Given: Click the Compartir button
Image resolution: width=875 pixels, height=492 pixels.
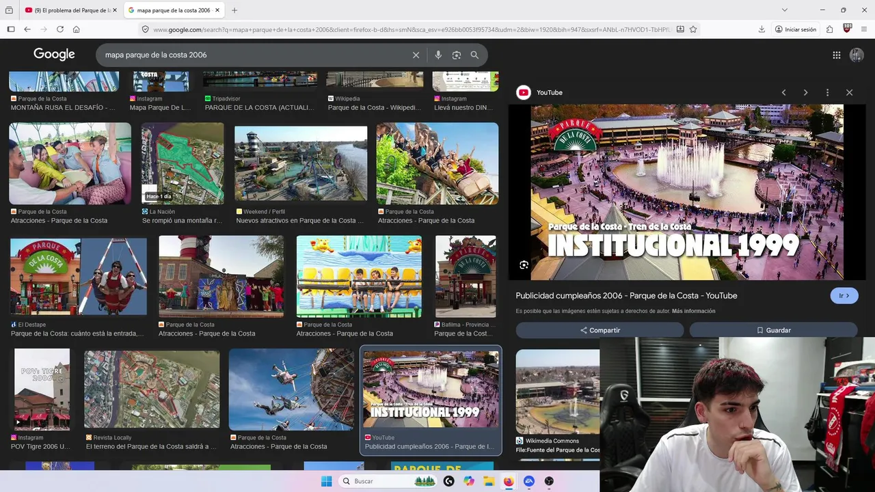Looking at the screenshot, I should 600,330.
